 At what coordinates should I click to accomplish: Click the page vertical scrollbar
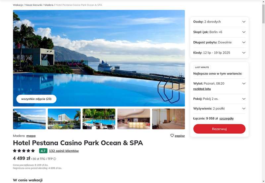[263, 91]
